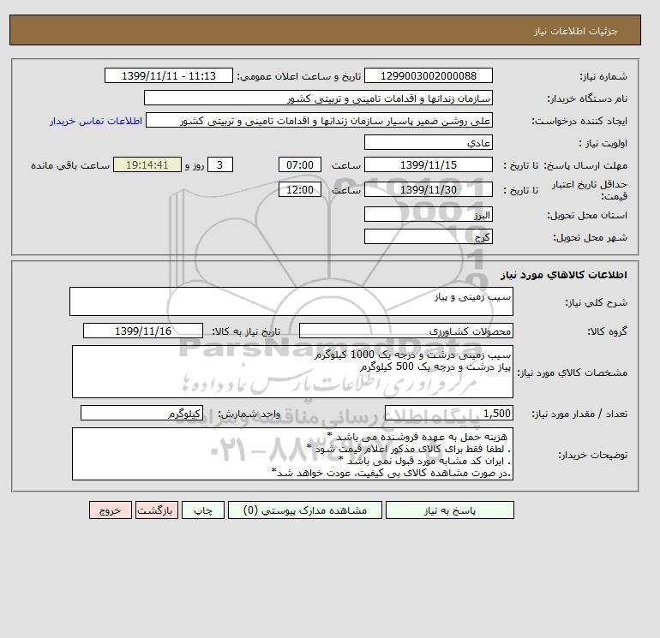
Task: Click the deadline time field 07:00
Action: point(300,165)
